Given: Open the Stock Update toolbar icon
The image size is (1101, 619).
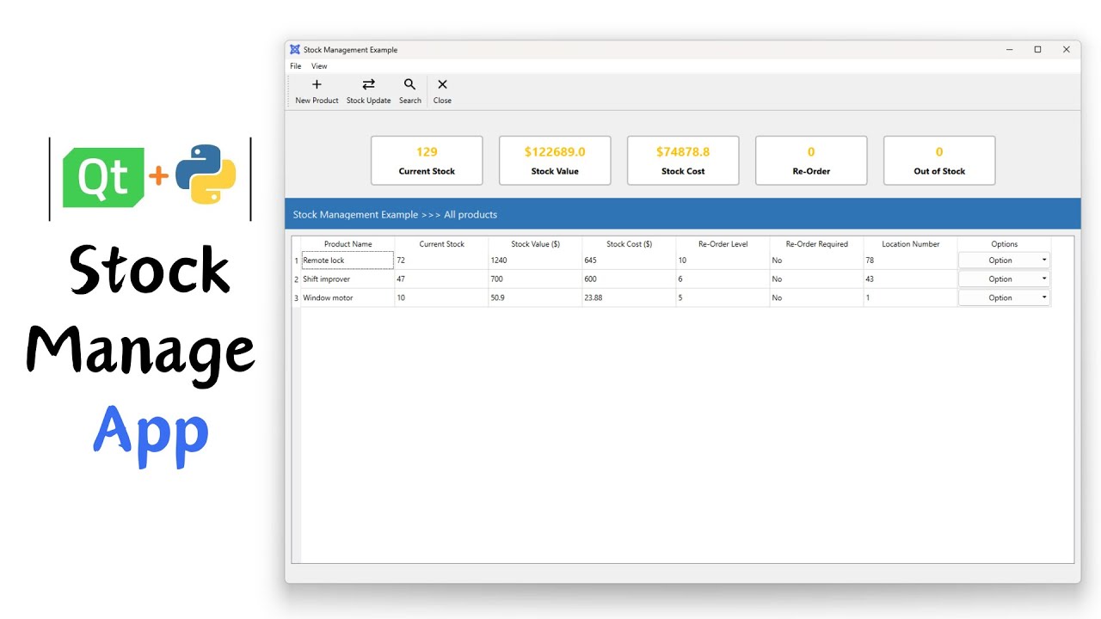Looking at the screenshot, I should coord(368,84).
